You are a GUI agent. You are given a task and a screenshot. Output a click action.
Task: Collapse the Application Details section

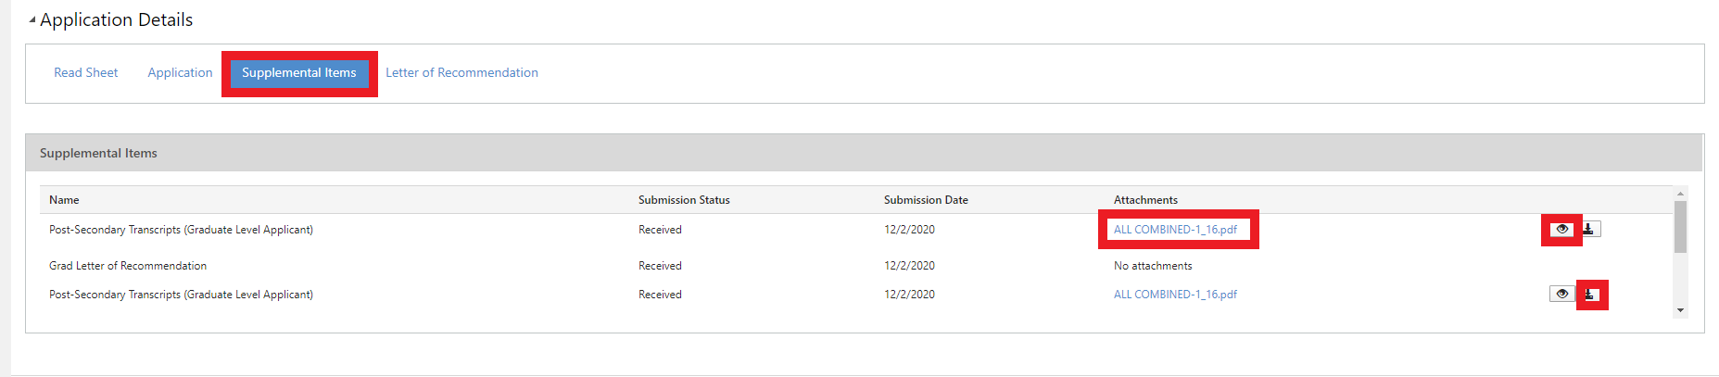[32, 20]
